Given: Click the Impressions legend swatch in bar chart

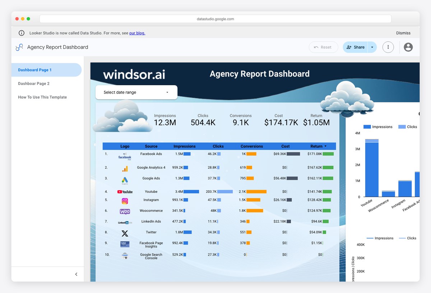Looking at the screenshot, I should tap(367, 127).
